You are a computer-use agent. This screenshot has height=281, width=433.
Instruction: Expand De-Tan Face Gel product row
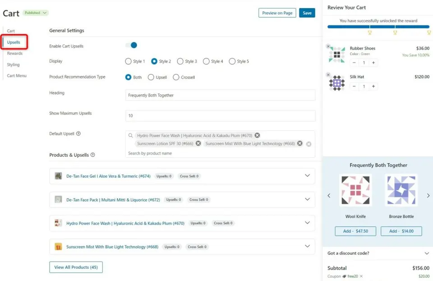tap(307, 175)
